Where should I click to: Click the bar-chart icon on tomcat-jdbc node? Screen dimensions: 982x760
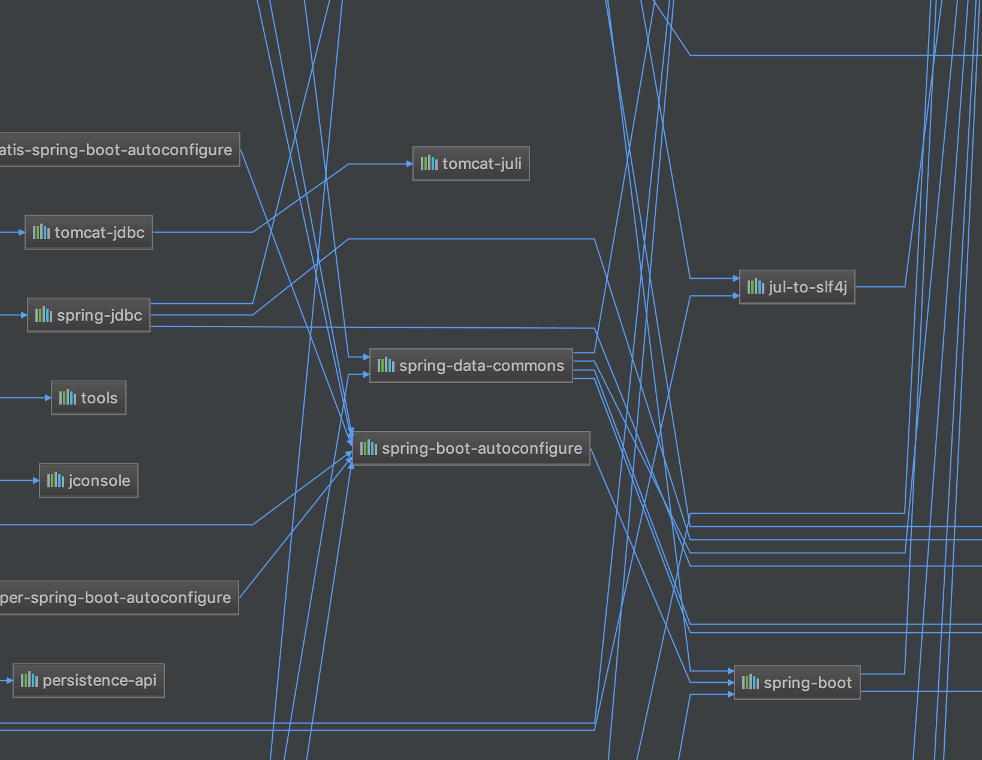(41, 232)
